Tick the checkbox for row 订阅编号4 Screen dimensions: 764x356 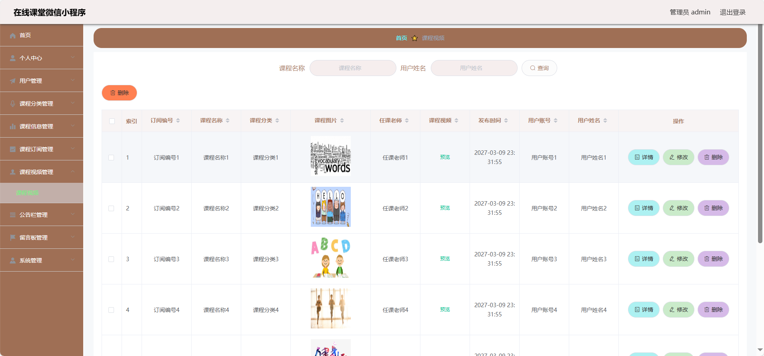click(x=111, y=310)
